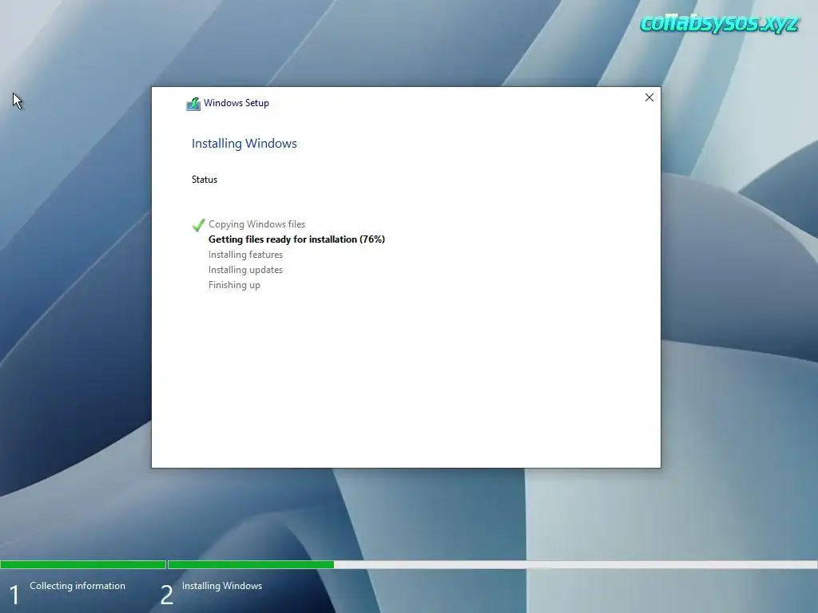Close the Windows Setup dialog

(649, 97)
